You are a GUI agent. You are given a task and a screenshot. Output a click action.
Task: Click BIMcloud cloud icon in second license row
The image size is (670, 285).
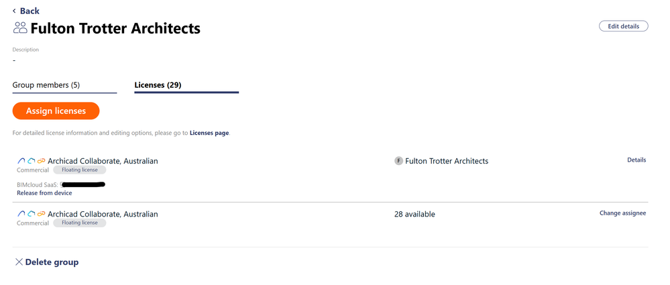click(x=31, y=214)
